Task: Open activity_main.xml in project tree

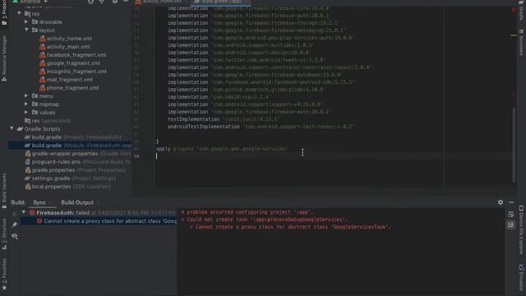Action: pos(68,47)
